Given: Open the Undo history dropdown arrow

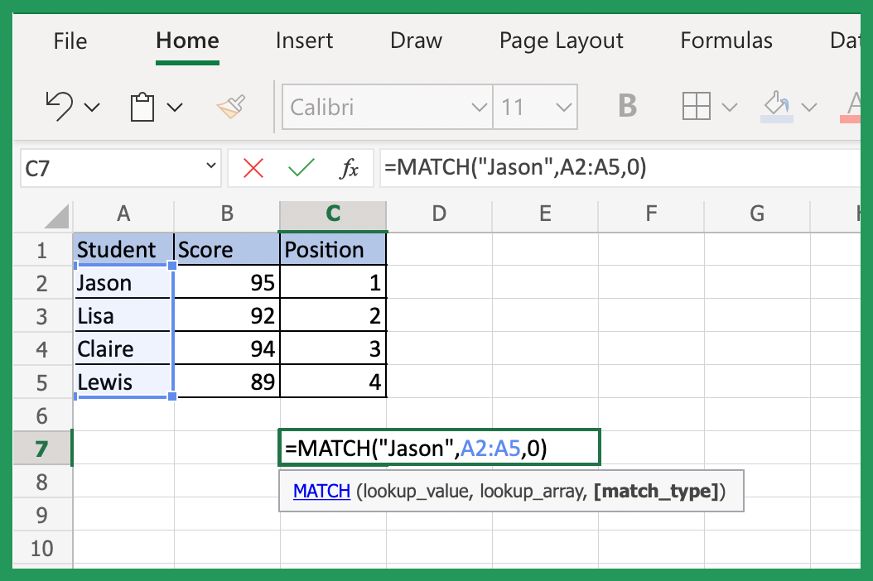Looking at the screenshot, I should tap(91, 106).
